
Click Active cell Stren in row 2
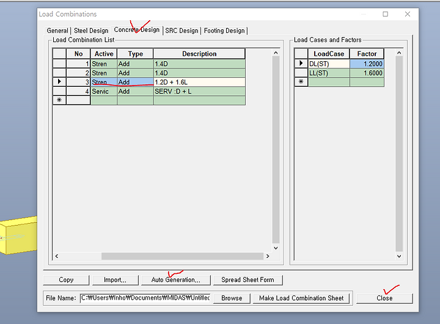pyautogui.click(x=103, y=73)
